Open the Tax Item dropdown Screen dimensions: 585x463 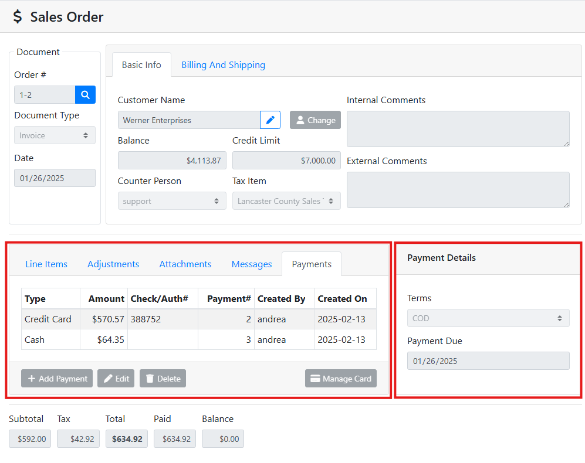click(x=286, y=201)
